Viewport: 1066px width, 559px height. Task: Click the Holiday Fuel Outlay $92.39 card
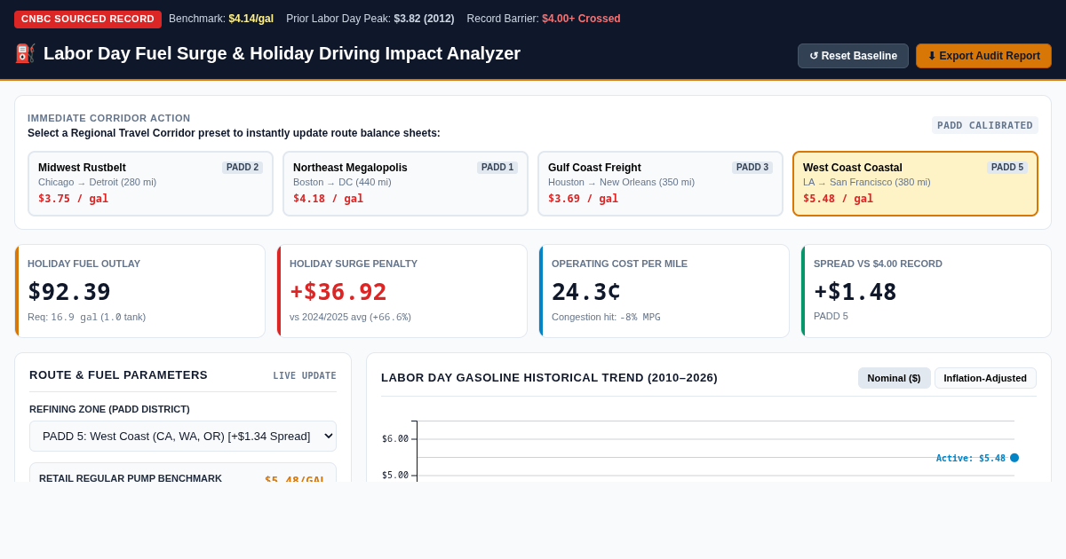coord(140,291)
